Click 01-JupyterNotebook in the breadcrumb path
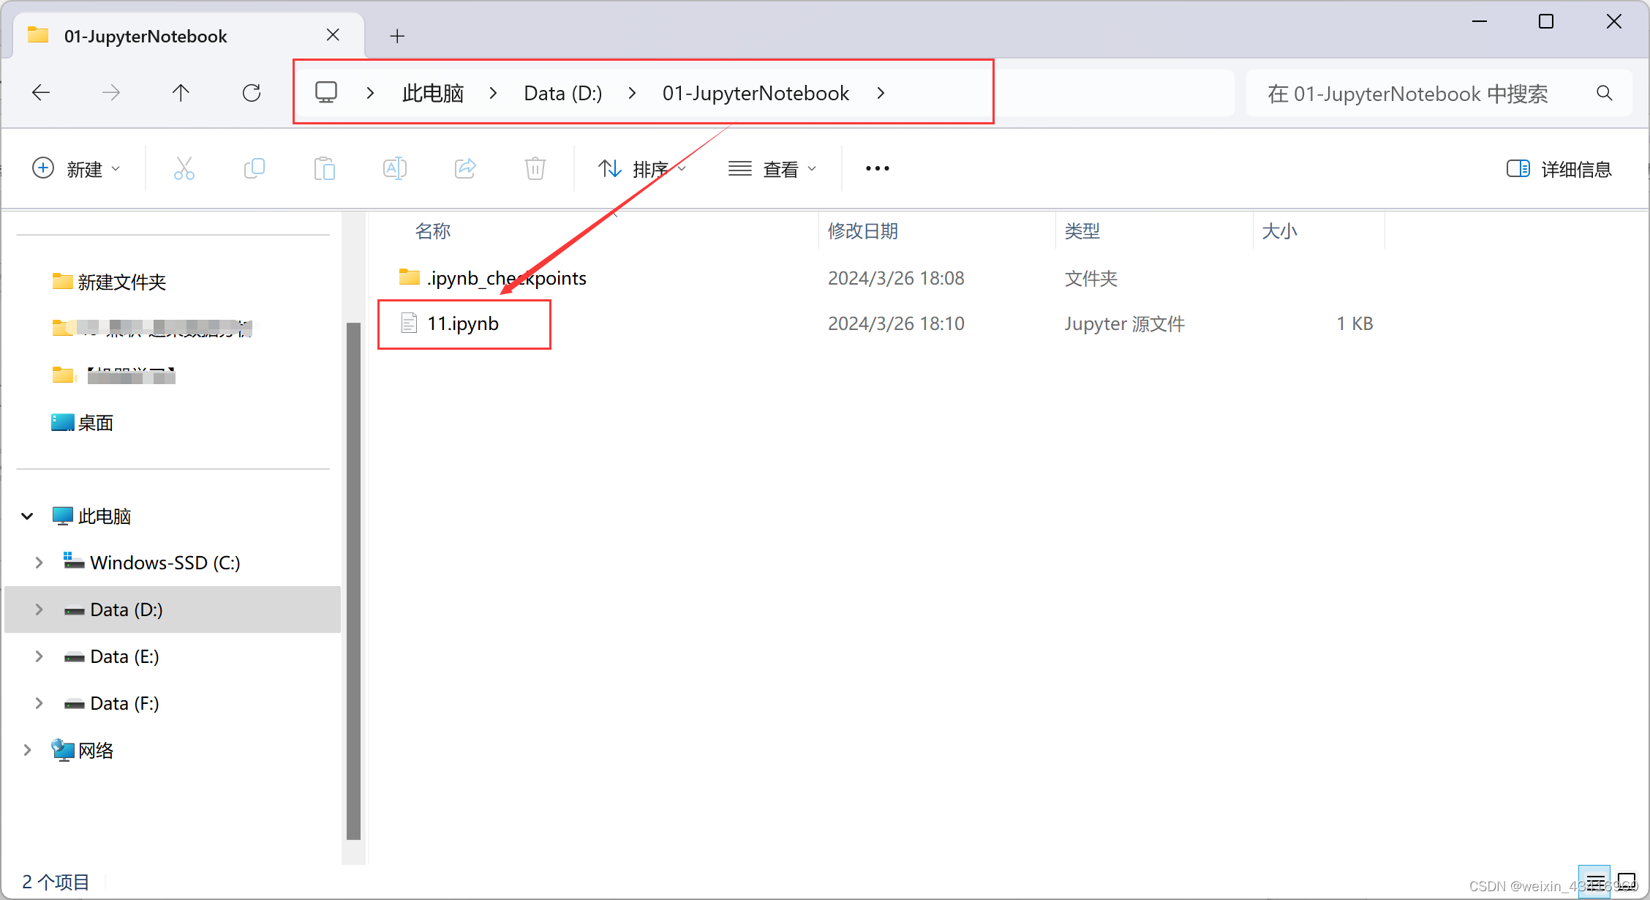 tap(756, 93)
